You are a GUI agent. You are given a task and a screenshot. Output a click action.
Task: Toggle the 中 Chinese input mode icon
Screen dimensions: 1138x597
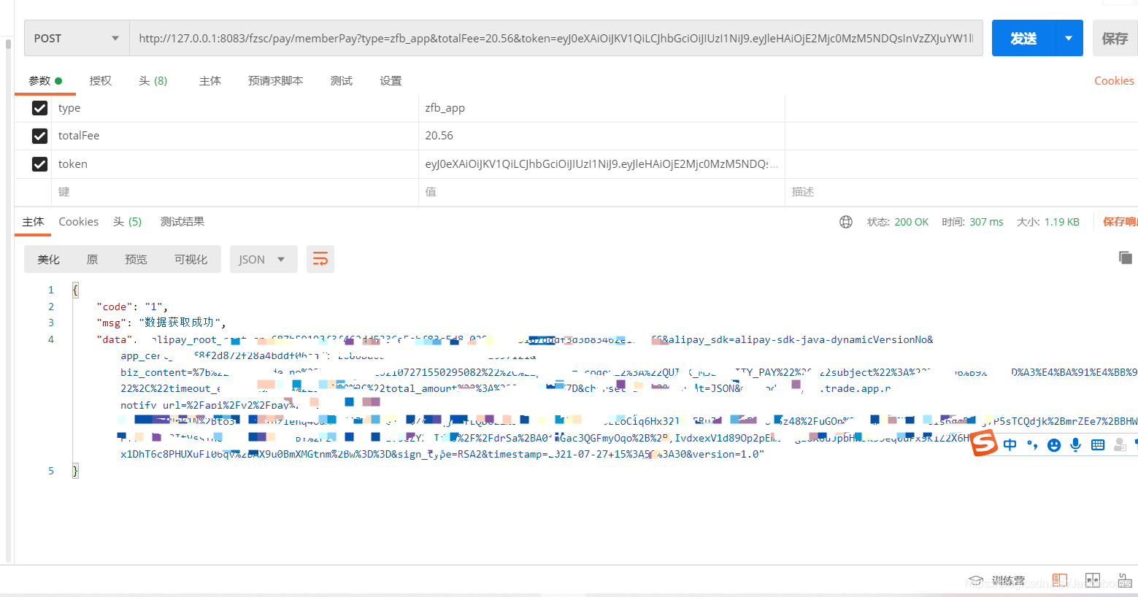[1010, 444]
